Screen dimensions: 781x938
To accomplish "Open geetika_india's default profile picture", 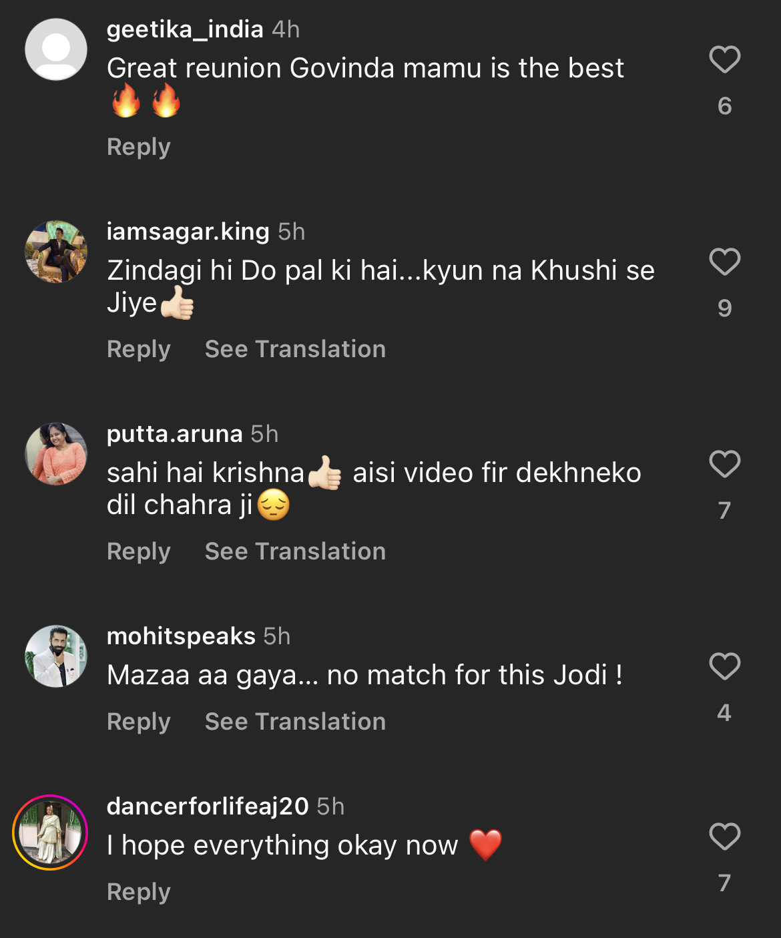I will (x=56, y=49).
